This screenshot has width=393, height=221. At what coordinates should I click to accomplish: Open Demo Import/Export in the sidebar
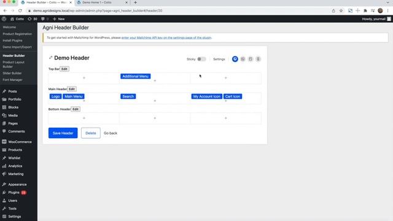click(x=17, y=47)
